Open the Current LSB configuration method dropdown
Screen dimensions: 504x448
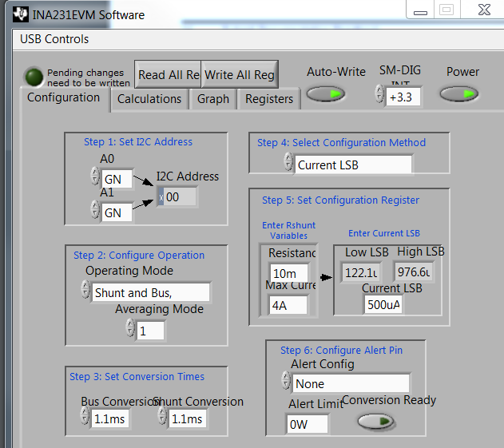coord(353,165)
